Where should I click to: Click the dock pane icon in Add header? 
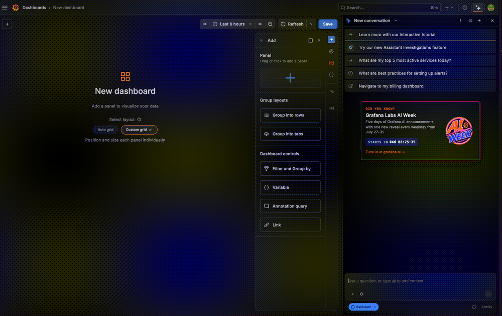[x=311, y=40]
